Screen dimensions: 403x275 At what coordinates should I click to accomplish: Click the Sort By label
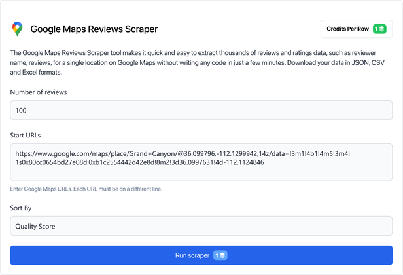click(21, 208)
